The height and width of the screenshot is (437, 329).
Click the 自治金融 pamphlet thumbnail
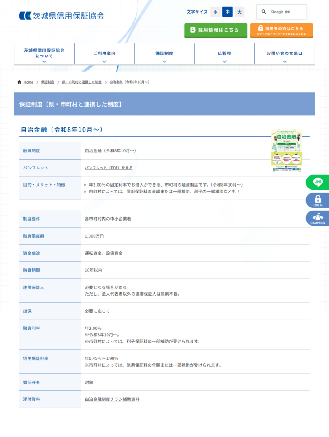287,150
